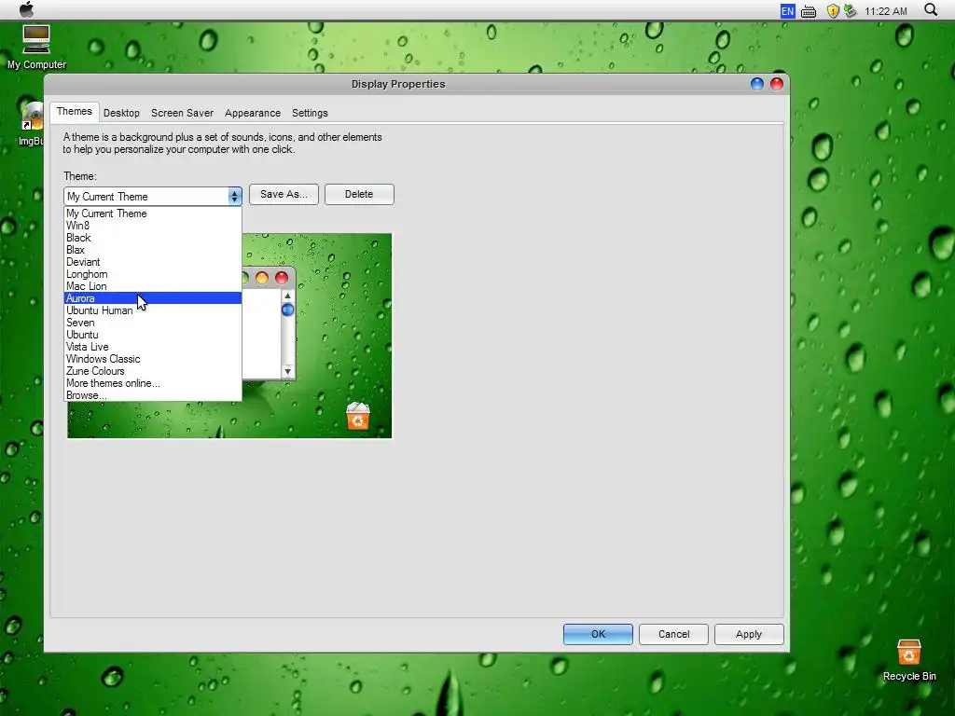Choose the Longhorn theme

pos(153,274)
